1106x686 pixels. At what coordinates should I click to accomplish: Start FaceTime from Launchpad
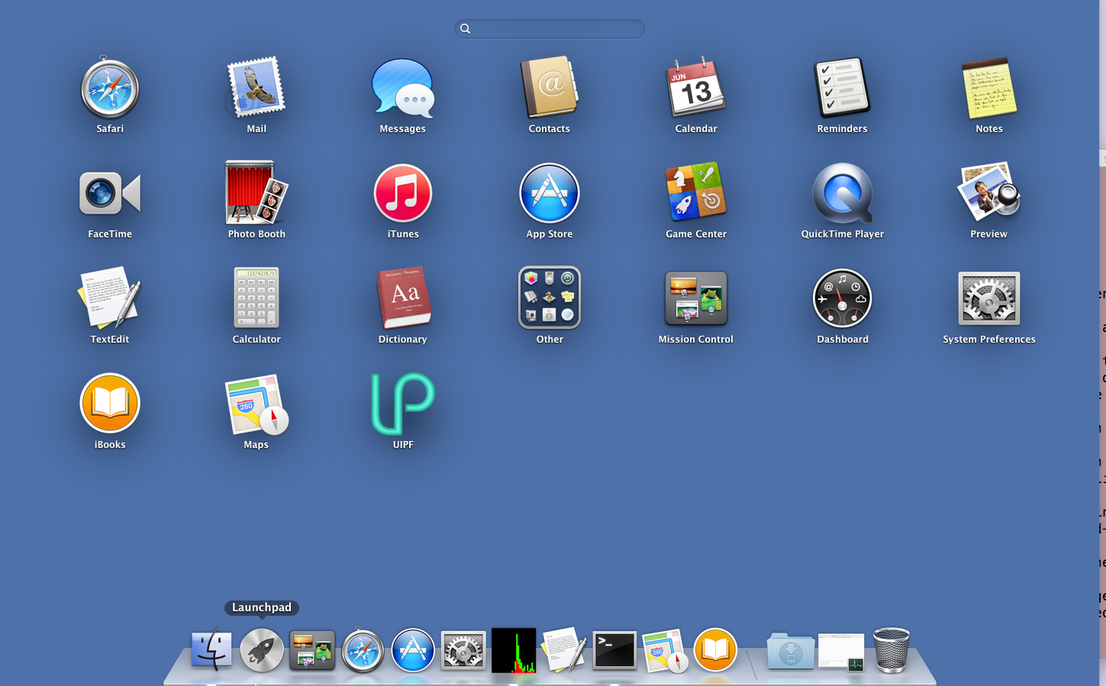pos(110,193)
